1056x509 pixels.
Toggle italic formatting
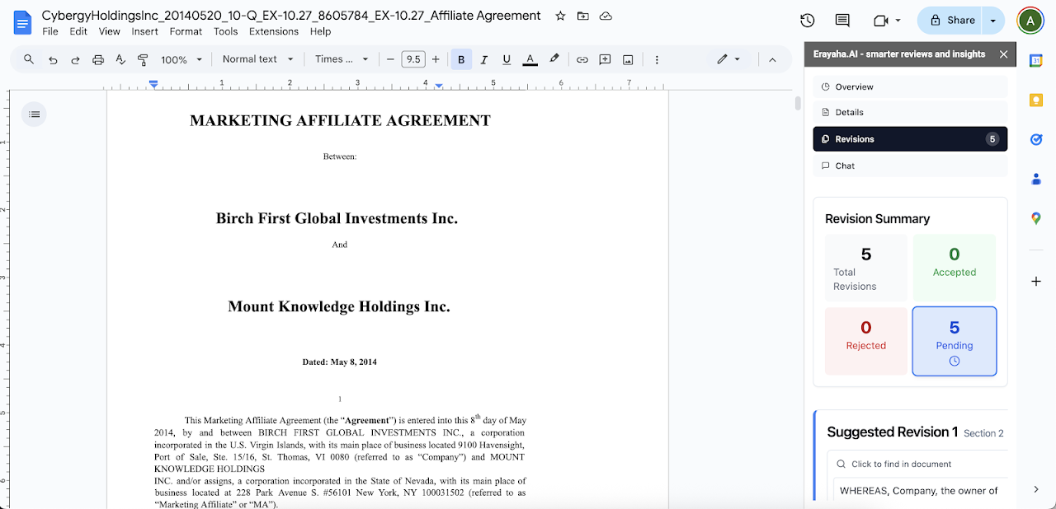click(x=484, y=59)
